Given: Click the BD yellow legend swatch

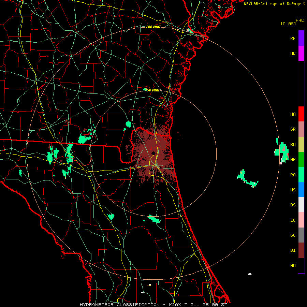Looking at the screenshot, I should tap(301, 144).
